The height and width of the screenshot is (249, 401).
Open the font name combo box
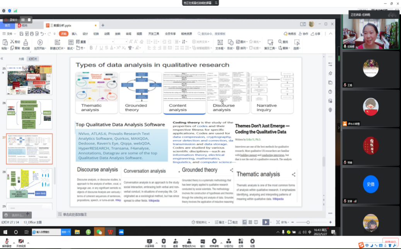[101, 41]
